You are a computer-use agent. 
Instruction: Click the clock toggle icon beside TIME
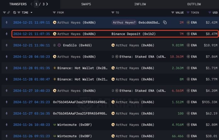[x=14, y=13]
